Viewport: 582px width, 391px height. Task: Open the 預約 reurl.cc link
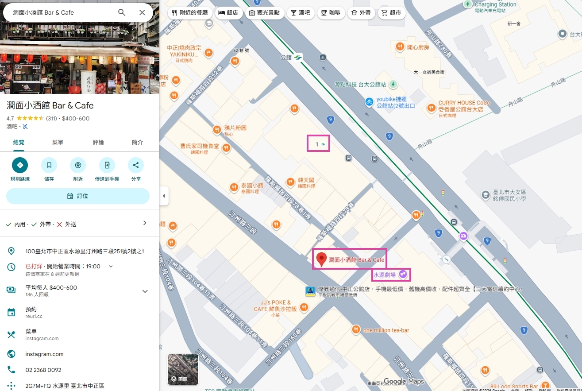[80, 312]
